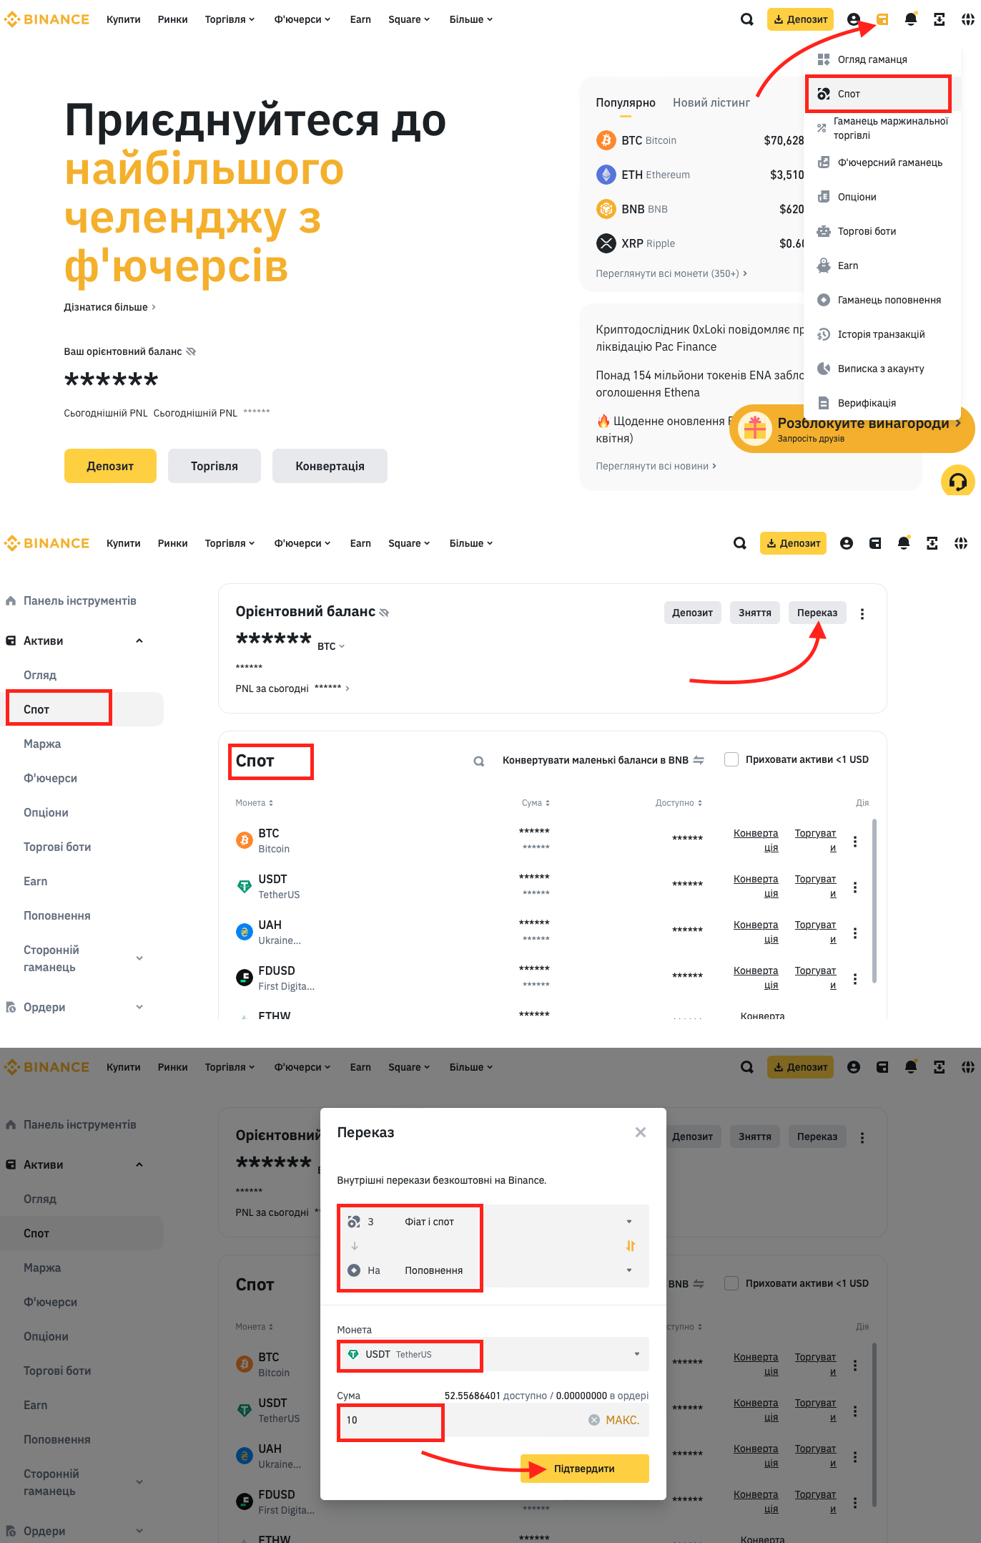Open the З Фіат і спот source dropdown
Viewport: 981px width, 1543px height.
[493, 1222]
